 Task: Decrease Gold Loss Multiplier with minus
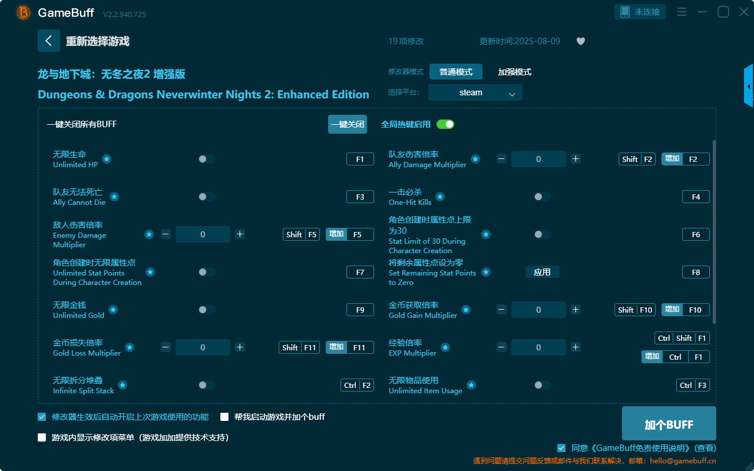tap(166, 347)
